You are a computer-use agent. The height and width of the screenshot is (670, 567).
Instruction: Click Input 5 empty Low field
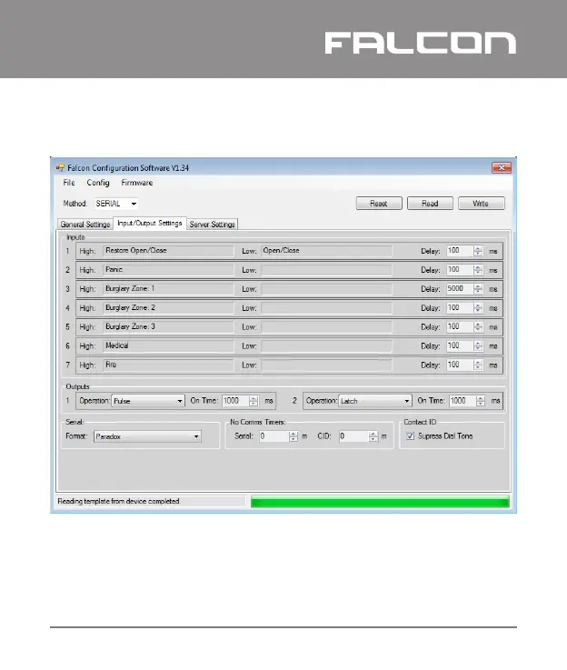click(326, 327)
